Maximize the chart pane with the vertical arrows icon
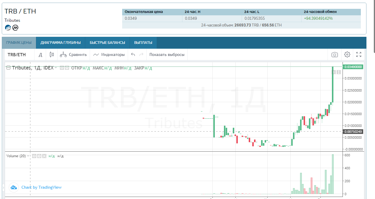This screenshot has width=375, height=199. pos(339,72)
